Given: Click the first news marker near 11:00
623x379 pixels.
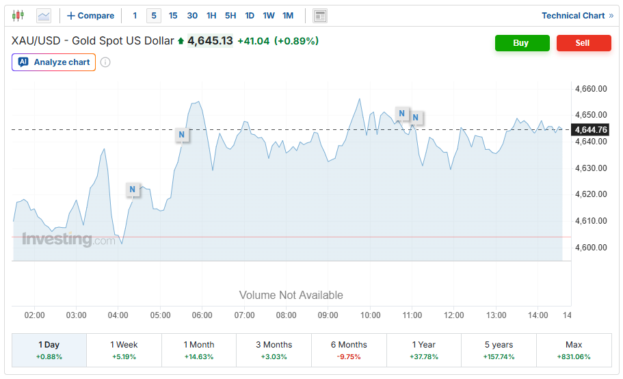Looking at the screenshot, I should 401,114.
